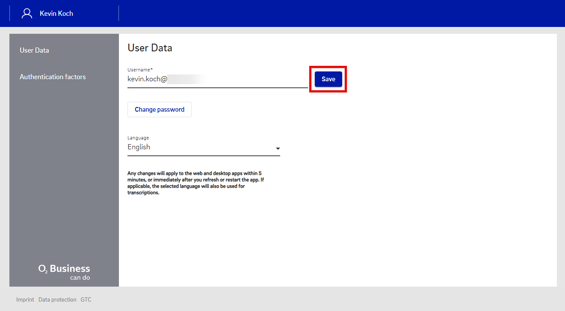This screenshot has width=565, height=311.
Task: Open the Data protection footer link
Action: click(x=57, y=299)
